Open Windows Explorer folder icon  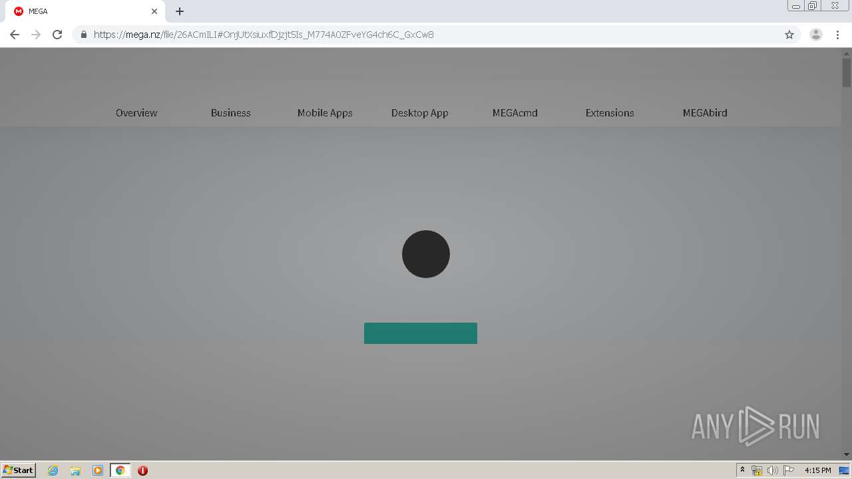pyautogui.click(x=75, y=470)
